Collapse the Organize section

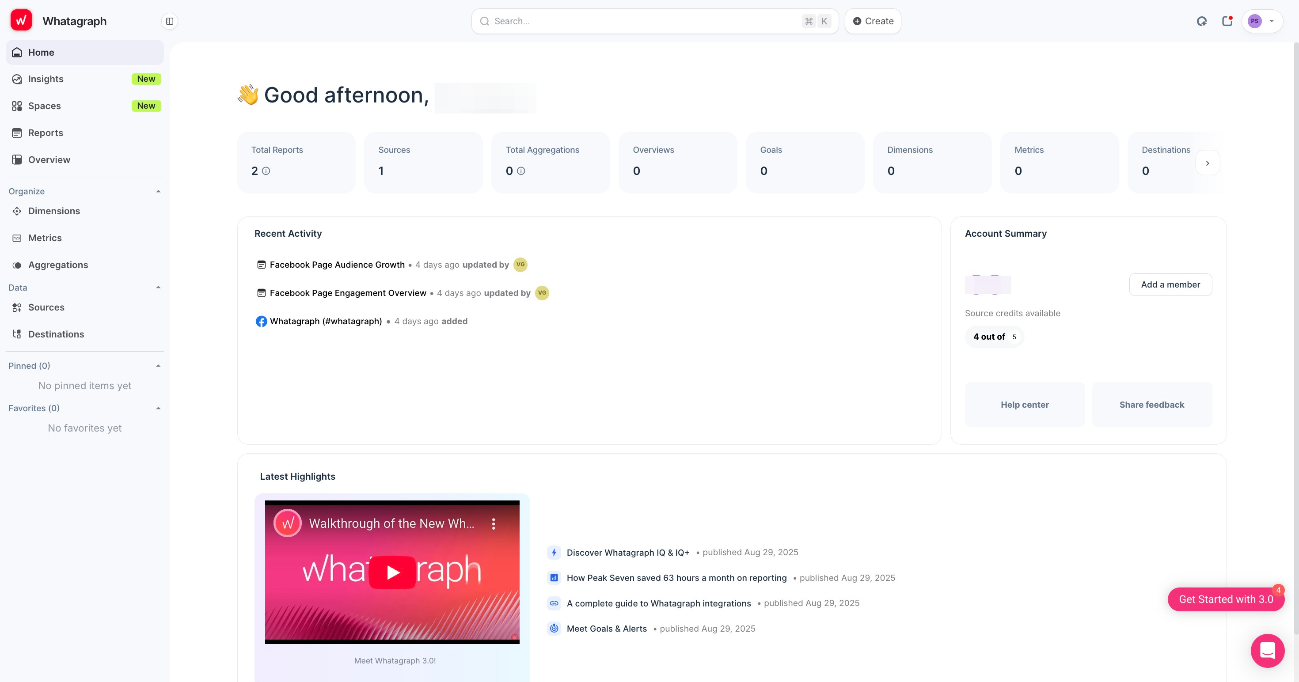pyautogui.click(x=158, y=192)
